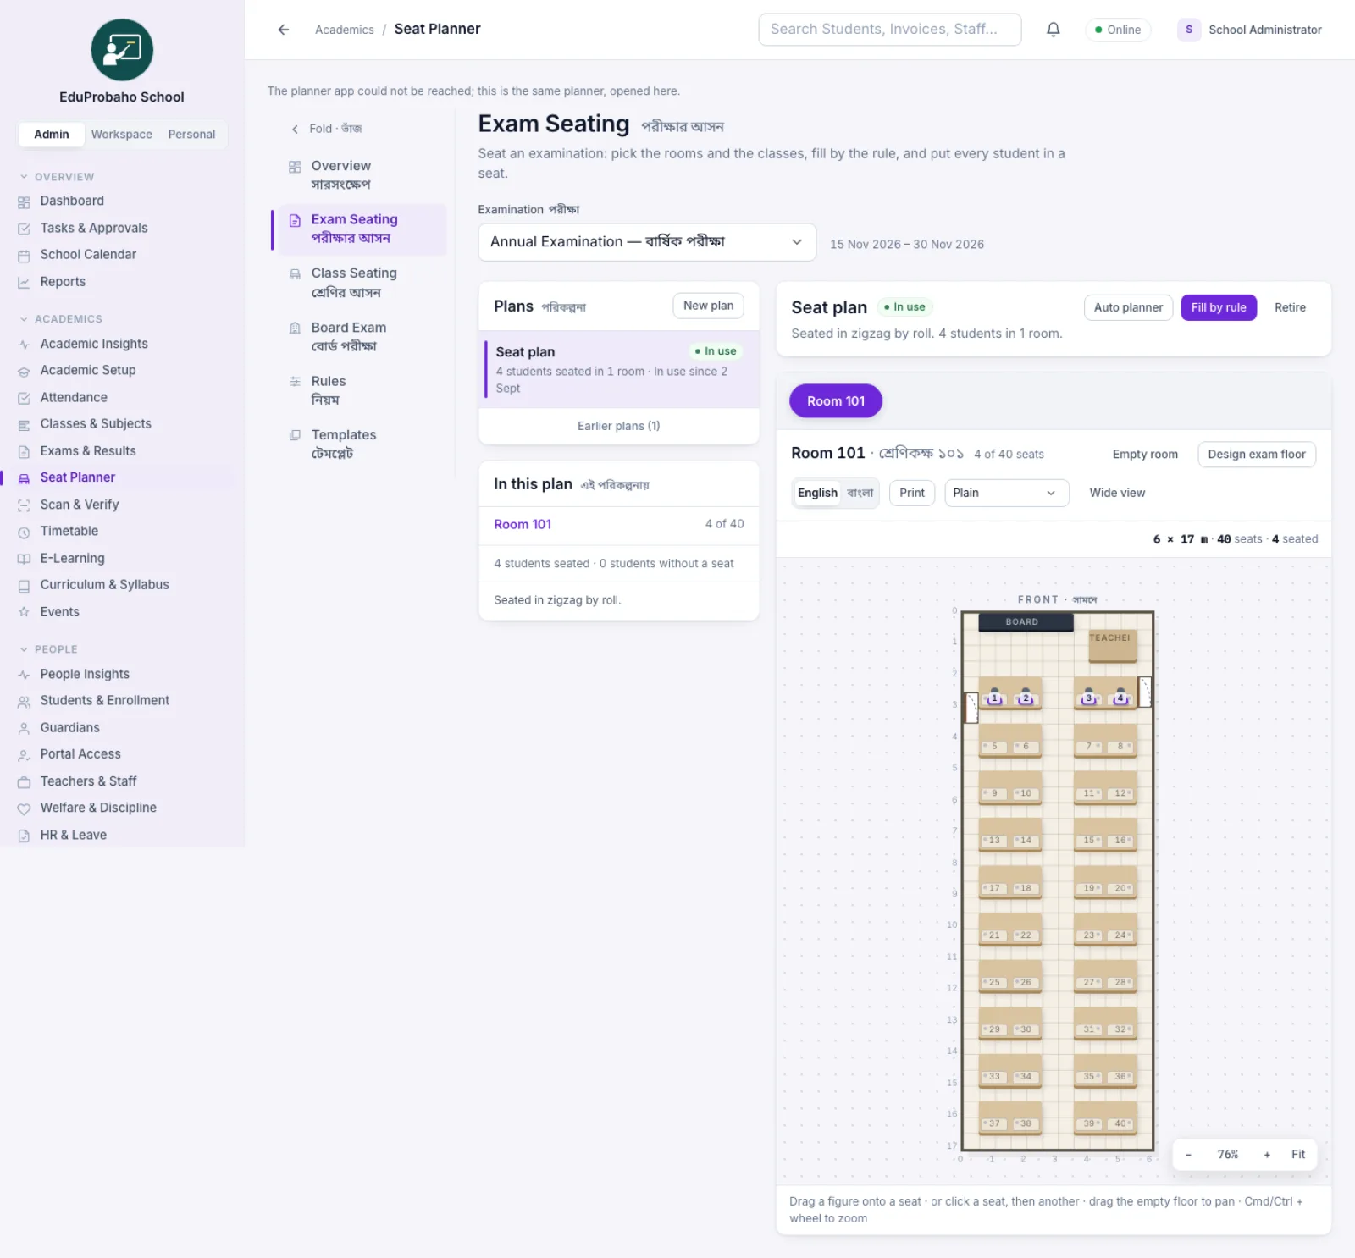This screenshot has width=1355, height=1258.
Task: Open Room 101 link in plan list
Action: (x=523, y=524)
